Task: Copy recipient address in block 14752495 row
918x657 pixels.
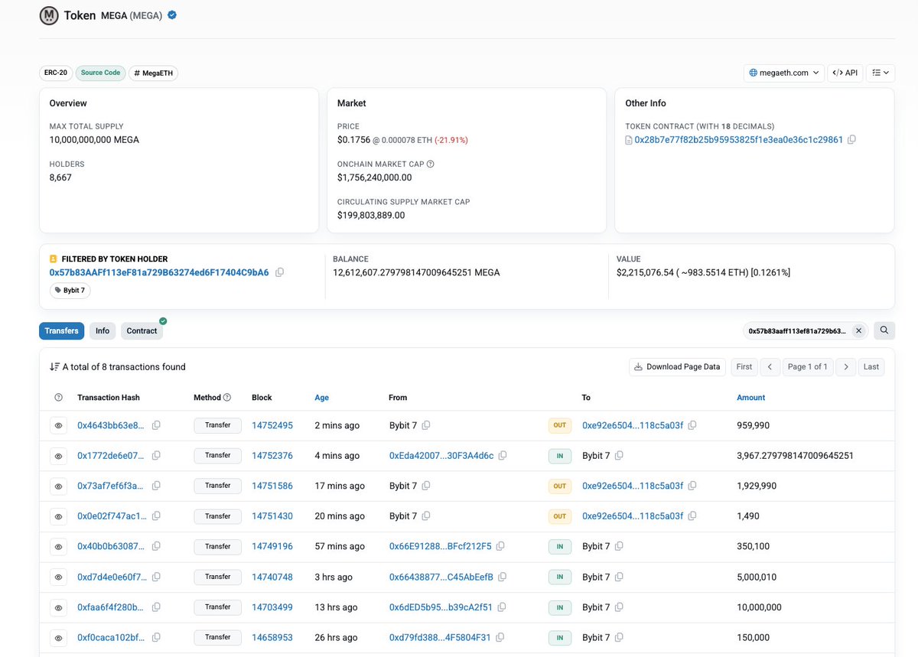Action: pos(692,425)
